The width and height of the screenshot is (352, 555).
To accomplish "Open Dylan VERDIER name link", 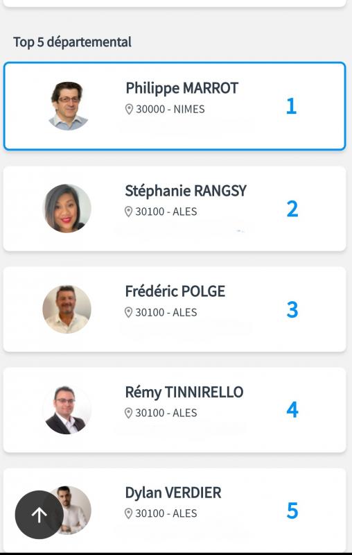I will [x=173, y=493].
